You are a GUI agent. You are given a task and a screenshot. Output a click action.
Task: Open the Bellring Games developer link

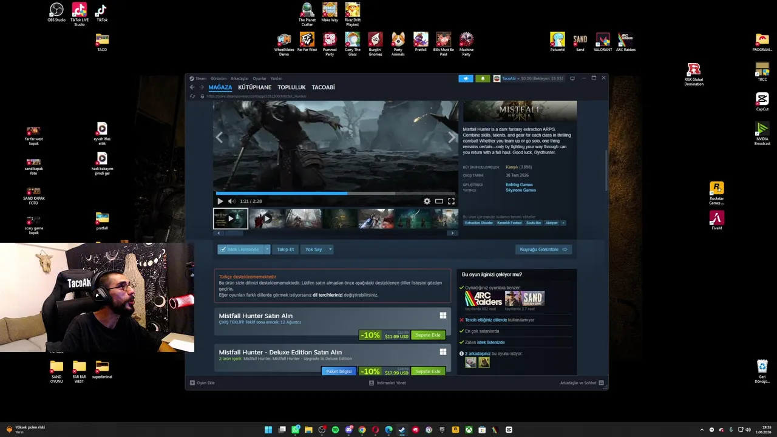(x=519, y=185)
